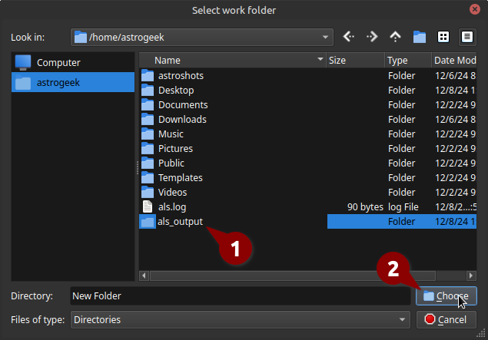This screenshot has height=340, width=488.
Task: Sort by Size column header
Action: [x=355, y=61]
